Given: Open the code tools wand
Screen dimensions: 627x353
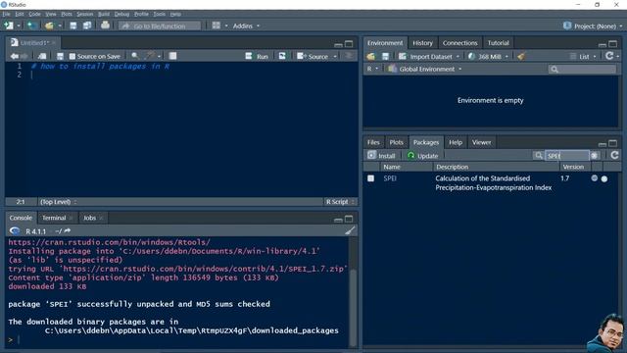Looking at the screenshot, I should pyautogui.click(x=150, y=56).
